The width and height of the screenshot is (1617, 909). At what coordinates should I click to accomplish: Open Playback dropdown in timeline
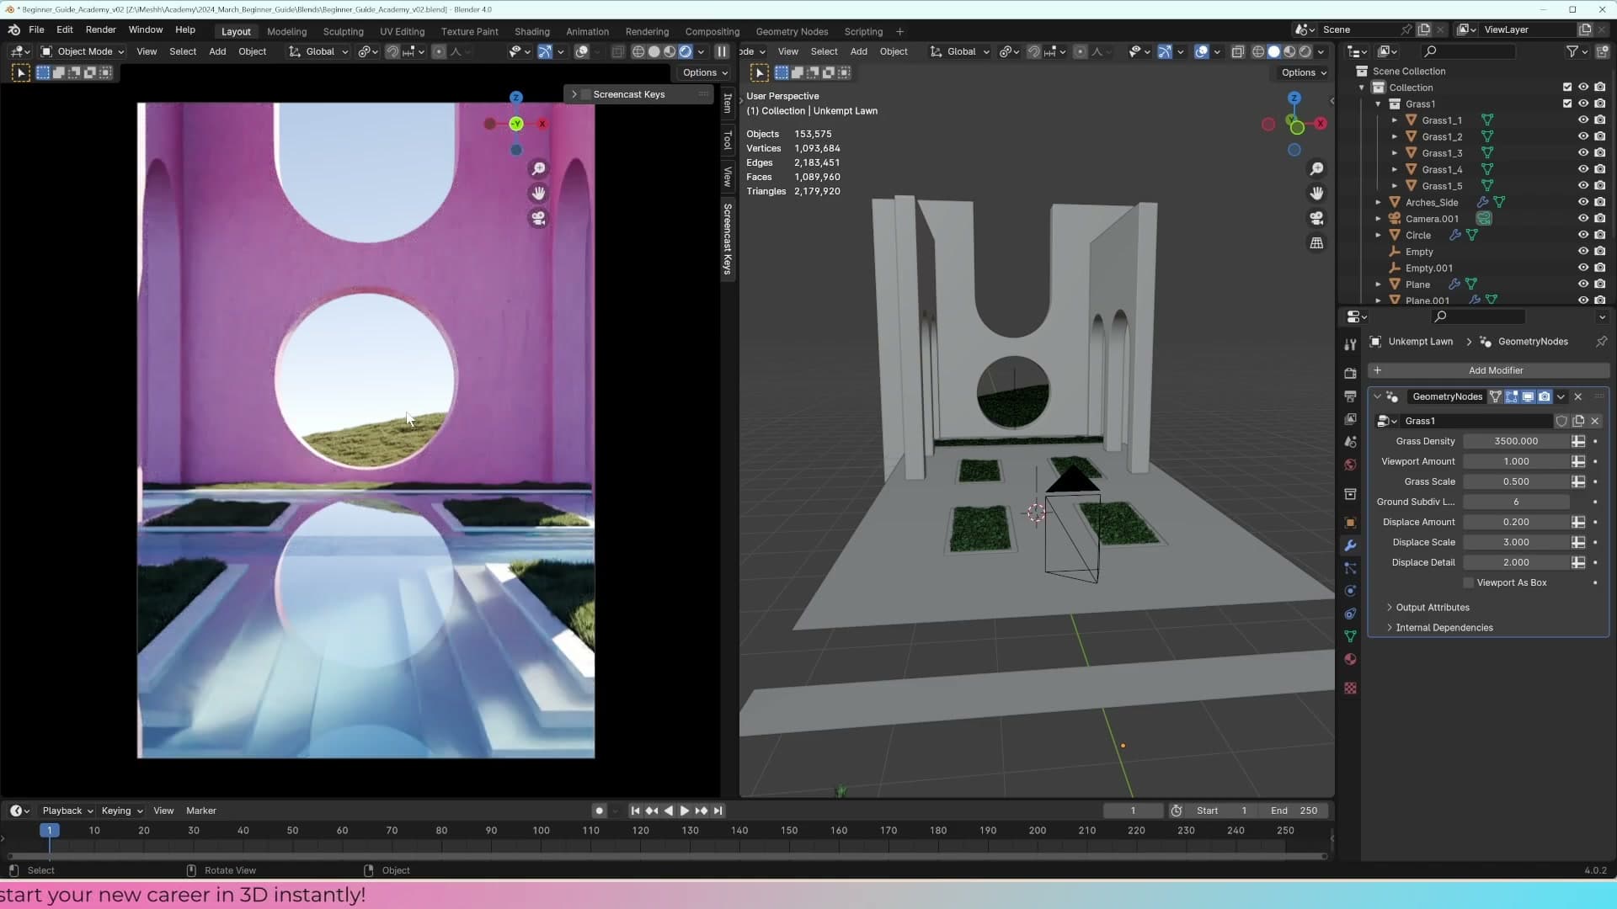click(67, 811)
